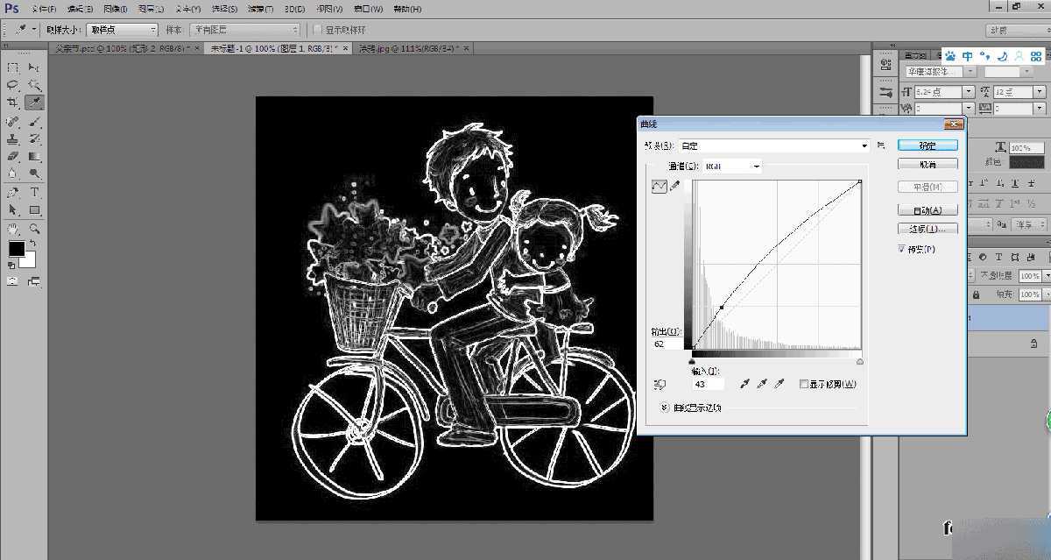Check the 显示取样环 option in options bar
Screen dimensions: 1051x560
click(318, 30)
